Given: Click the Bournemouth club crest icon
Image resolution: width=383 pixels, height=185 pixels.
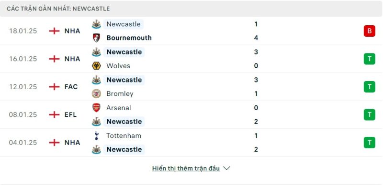Looking at the screenshot, I should tap(96, 38).
